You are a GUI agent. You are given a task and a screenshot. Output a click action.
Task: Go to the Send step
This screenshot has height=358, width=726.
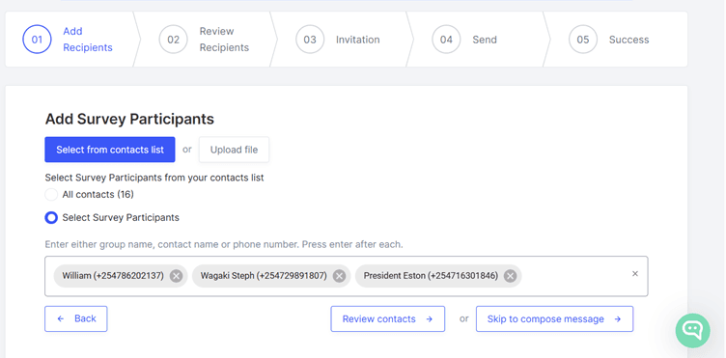tap(485, 40)
